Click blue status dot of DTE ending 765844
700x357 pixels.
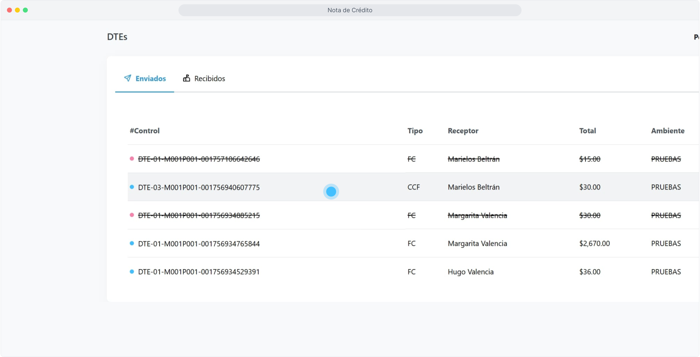132,244
